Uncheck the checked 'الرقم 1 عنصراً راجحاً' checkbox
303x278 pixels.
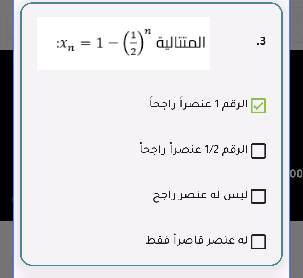[258, 106]
